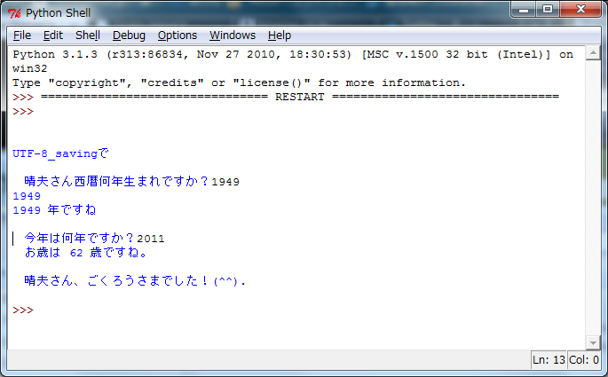
Task: Click the 'Python 3.1.3' version banner line
Action: (x=293, y=54)
